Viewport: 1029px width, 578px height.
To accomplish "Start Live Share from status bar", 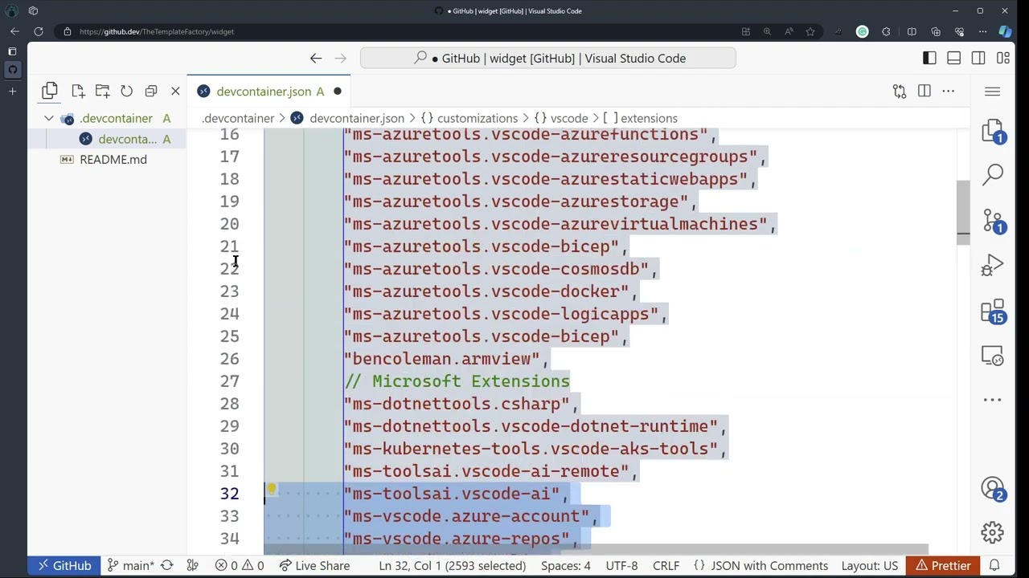I will (x=314, y=565).
